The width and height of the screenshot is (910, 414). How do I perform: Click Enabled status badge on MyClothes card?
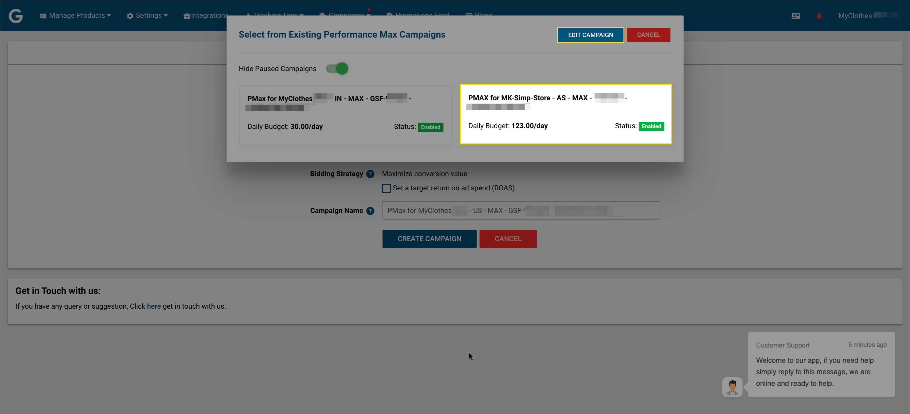pyautogui.click(x=430, y=127)
